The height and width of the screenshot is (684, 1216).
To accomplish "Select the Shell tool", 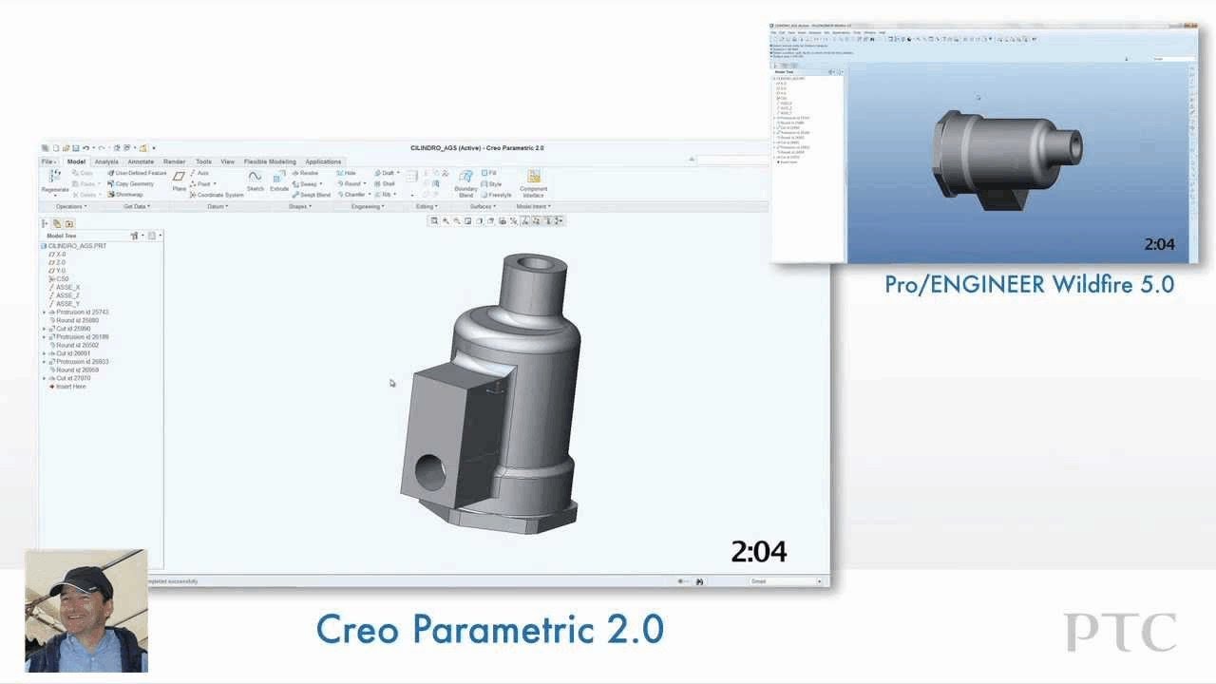I will (384, 183).
